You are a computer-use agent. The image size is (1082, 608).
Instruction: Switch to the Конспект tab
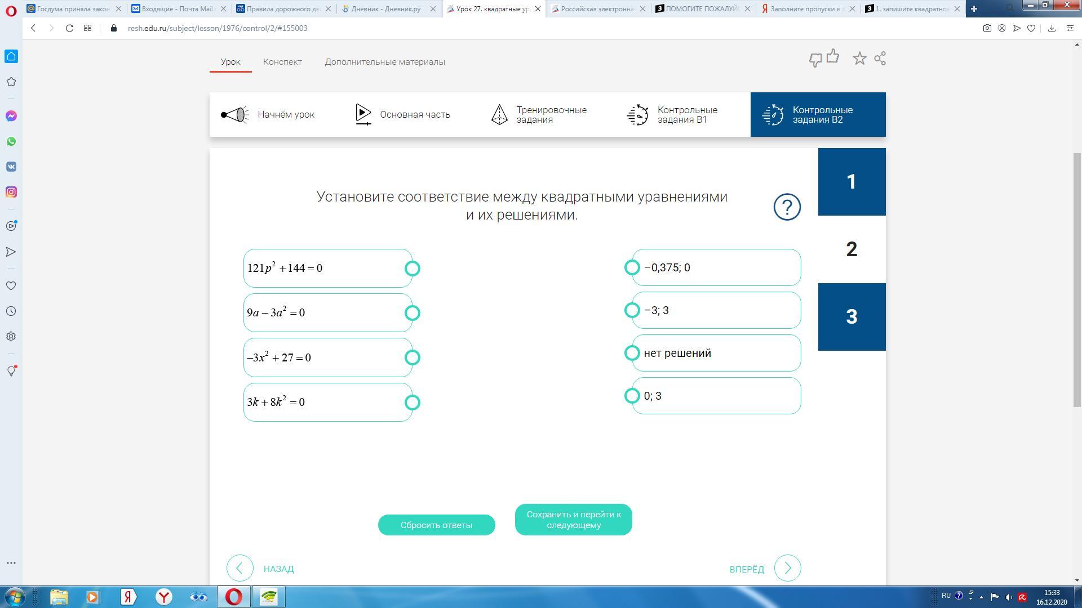(x=282, y=62)
